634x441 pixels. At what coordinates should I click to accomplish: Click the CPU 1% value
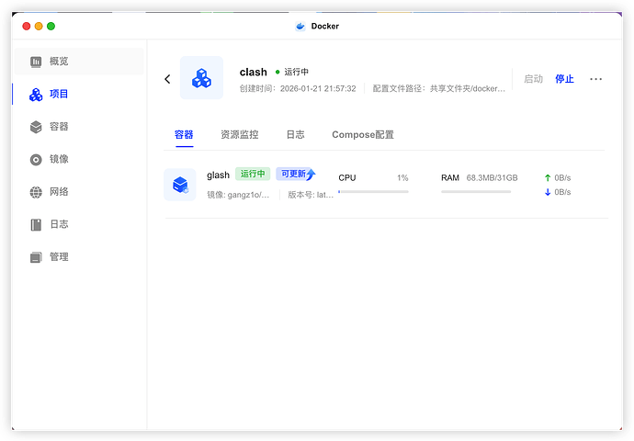tap(402, 178)
